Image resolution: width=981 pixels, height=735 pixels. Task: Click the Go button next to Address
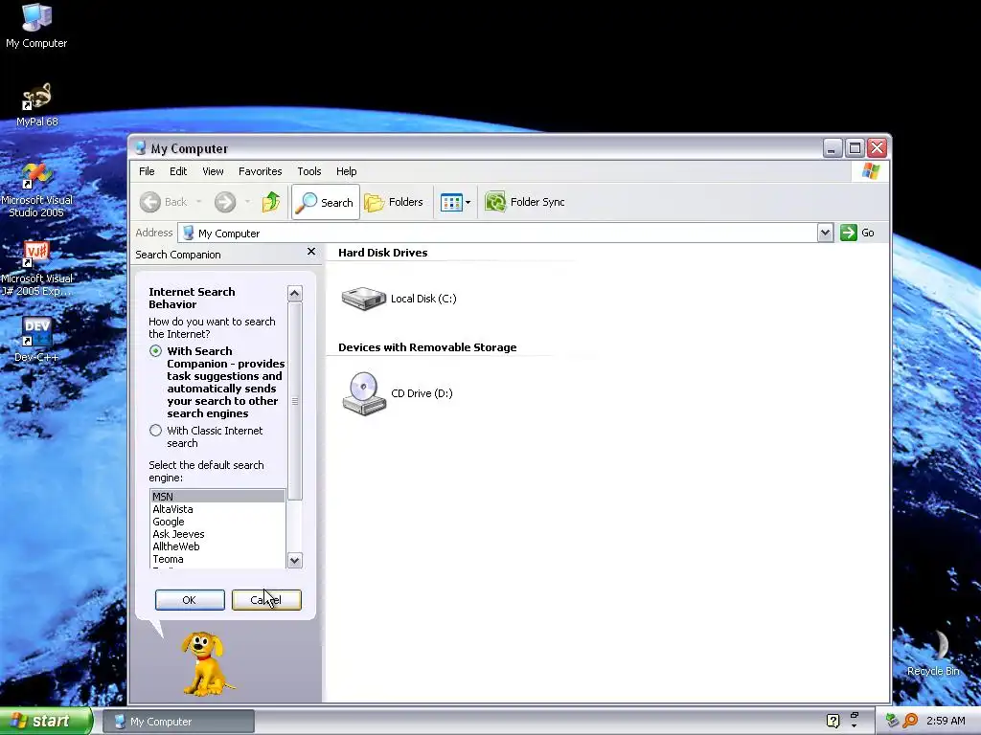tap(857, 233)
